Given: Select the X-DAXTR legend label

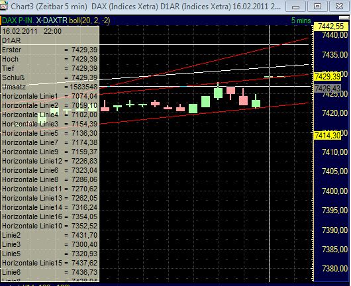Looking at the screenshot, I should coord(52,21).
